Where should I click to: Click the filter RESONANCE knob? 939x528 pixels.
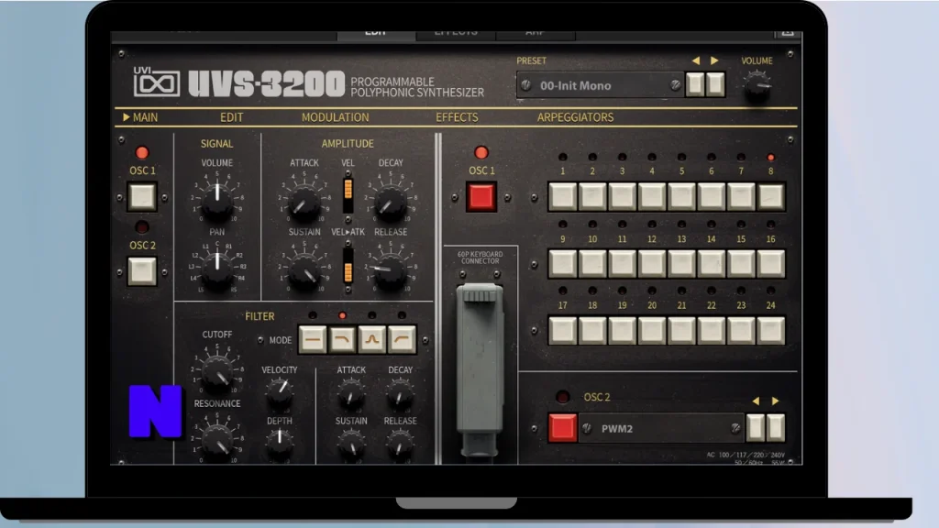tap(216, 440)
